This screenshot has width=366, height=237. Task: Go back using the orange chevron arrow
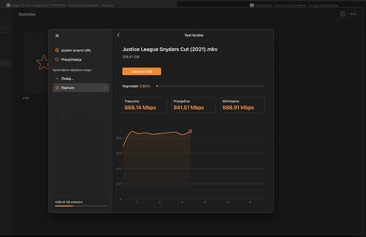click(x=118, y=35)
